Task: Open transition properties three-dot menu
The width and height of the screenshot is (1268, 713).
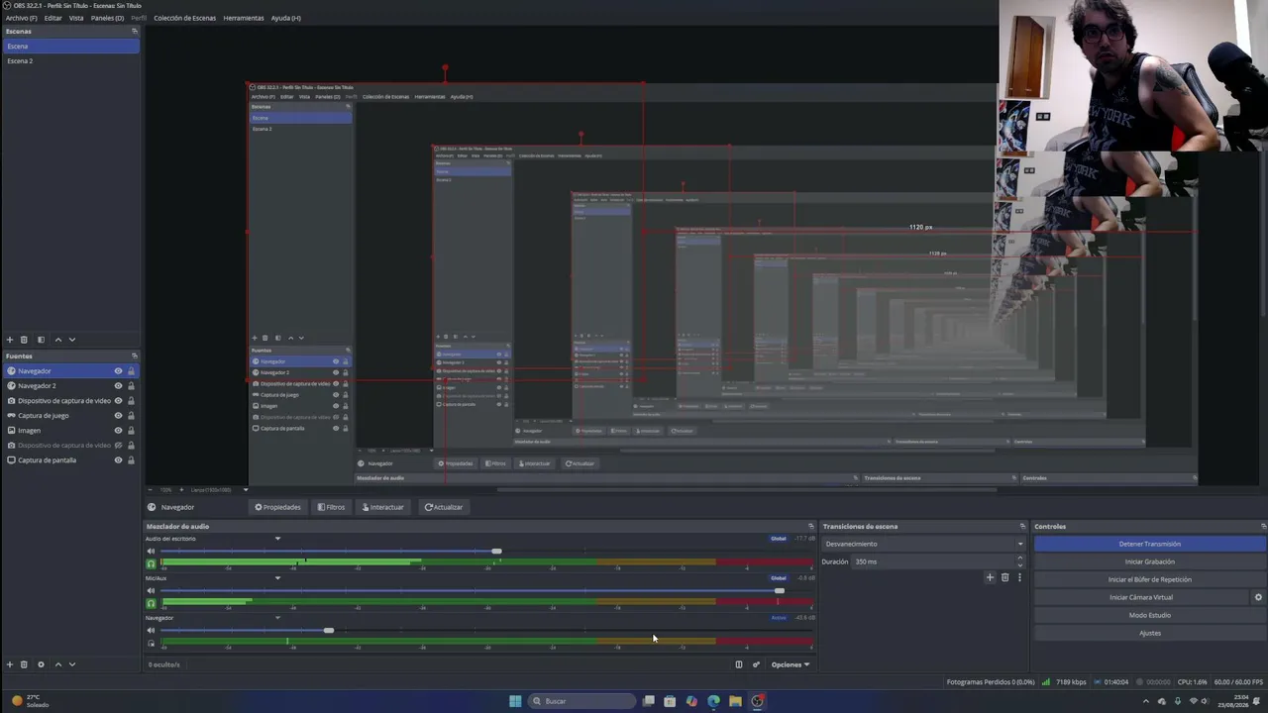Action: point(1019,577)
